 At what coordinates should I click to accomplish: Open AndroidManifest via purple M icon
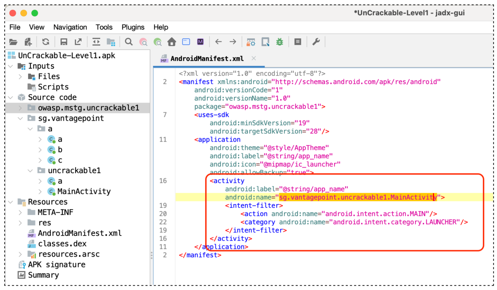click(x=200, y=42)
